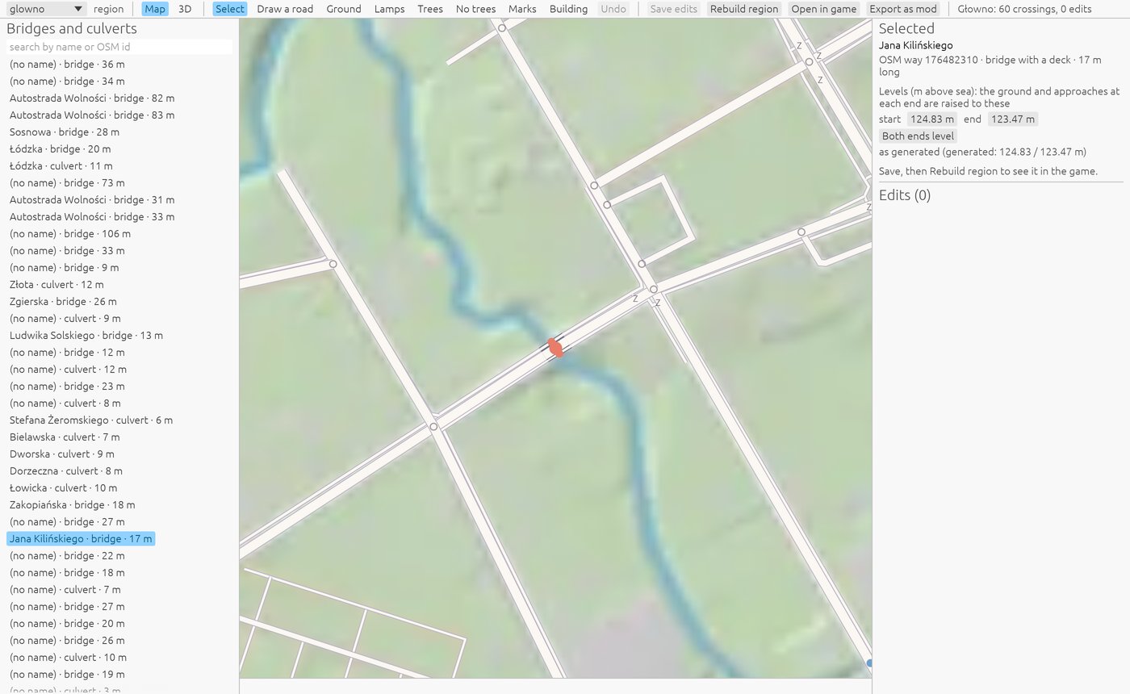Pick the Ground tool

(x=344, y=9)
